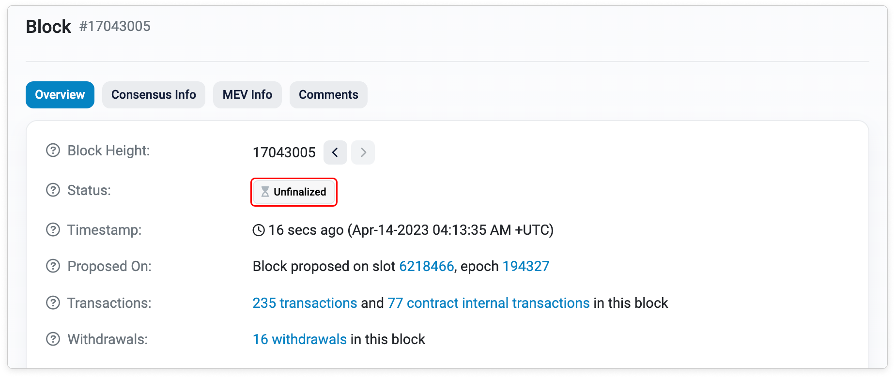Click the Unfinalized status badge
Image resolution: width=895 pixels, height=378 pixels.
[x=294, y=192]
